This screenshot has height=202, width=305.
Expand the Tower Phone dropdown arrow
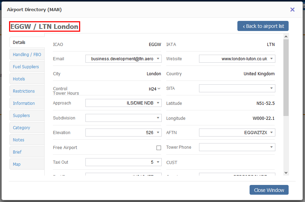click(271, 147)
